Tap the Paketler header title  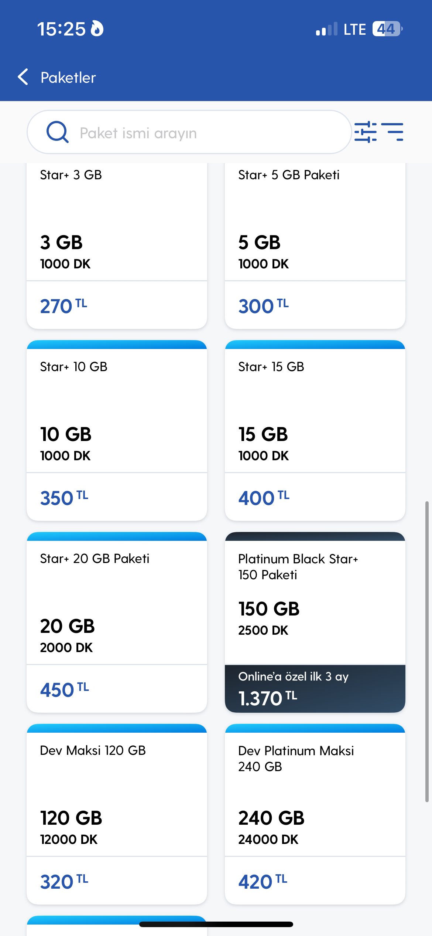[68, 78]
